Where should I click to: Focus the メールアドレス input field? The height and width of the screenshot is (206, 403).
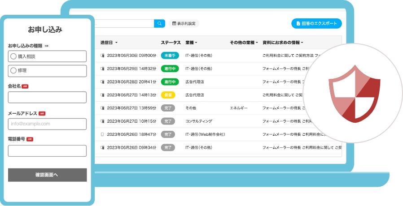pyautogui.click(x=47, y=124)
